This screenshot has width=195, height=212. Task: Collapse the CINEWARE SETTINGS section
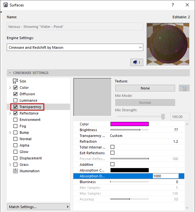point(10,73)
